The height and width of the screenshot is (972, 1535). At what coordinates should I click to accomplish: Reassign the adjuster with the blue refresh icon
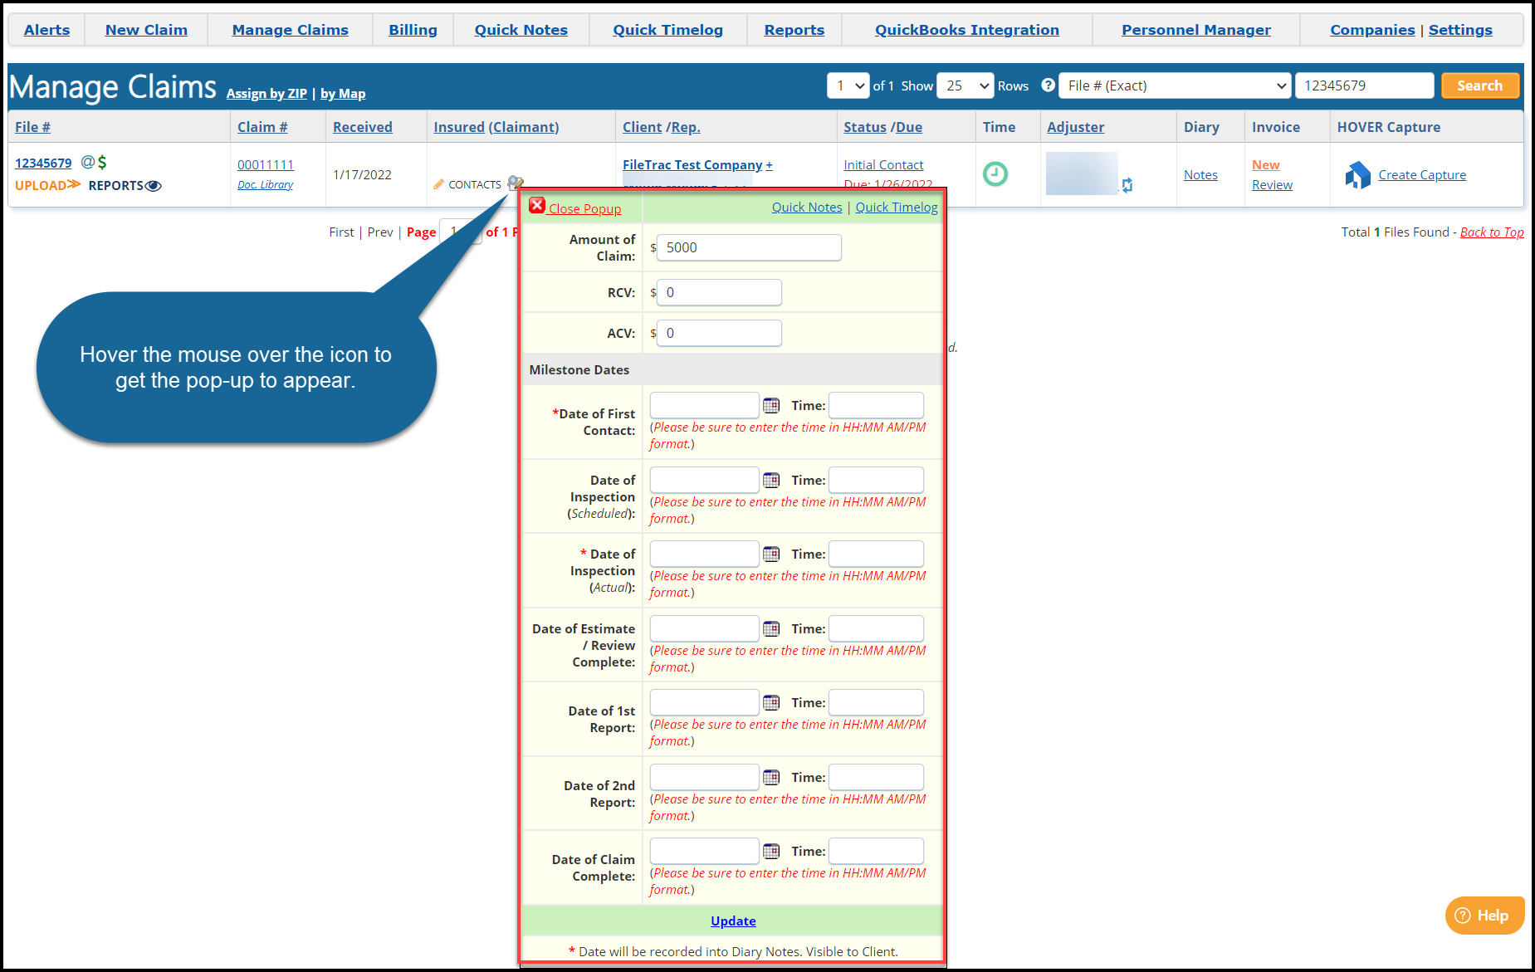pyautogui.click(x=1127, y=185)
